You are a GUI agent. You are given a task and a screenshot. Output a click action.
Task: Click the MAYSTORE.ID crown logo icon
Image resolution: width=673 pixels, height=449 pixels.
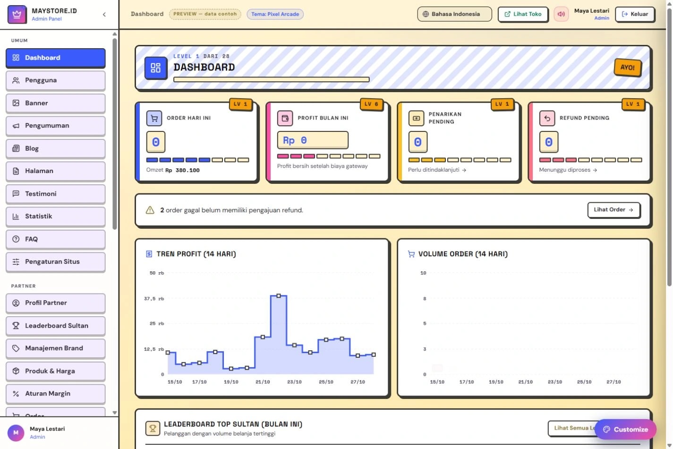[x=17, y=14]
